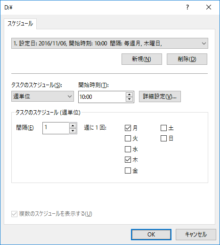The image size is (220, 245).
Task: Check the 金 (Friday) checkbox
Action: point(128,171)
